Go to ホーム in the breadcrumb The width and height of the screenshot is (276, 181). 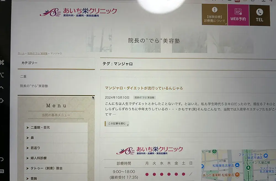(x=21, y=53)
